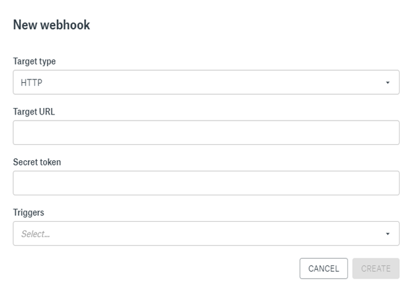Image resolution: width=409 pixels, height=290 pixels.
Task: Click the 'Target type' field label
Action: 34,62
